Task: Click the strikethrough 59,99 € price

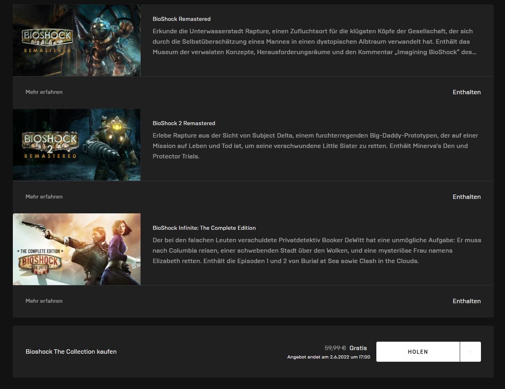Action: pos(335,348)
